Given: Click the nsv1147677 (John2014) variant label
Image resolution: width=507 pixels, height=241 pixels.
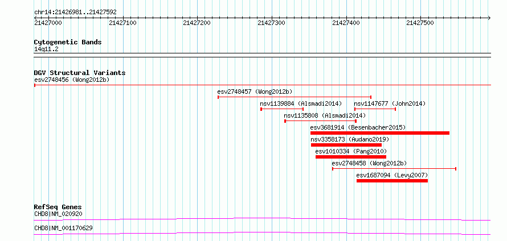Looking at the screenshot, I should (x=390, y=103).
